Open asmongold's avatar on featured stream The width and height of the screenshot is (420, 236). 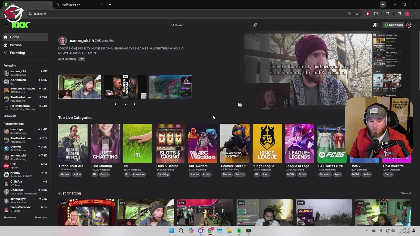pos(62,41)
